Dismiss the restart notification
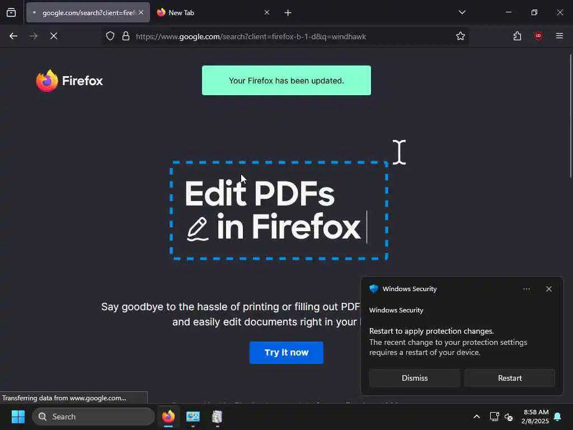Image resolution: width=573 pixels, height=430 pixels. click(x=415, y=378)
